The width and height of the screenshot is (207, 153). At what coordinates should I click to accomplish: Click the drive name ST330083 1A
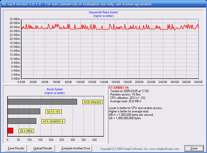(x=119, y=88)
